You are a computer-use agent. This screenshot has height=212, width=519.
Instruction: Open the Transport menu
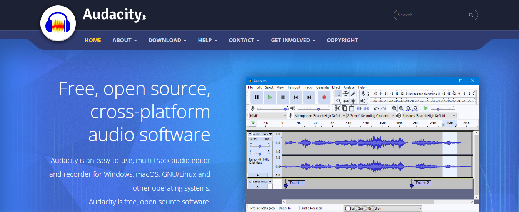(x=294, y=87)
